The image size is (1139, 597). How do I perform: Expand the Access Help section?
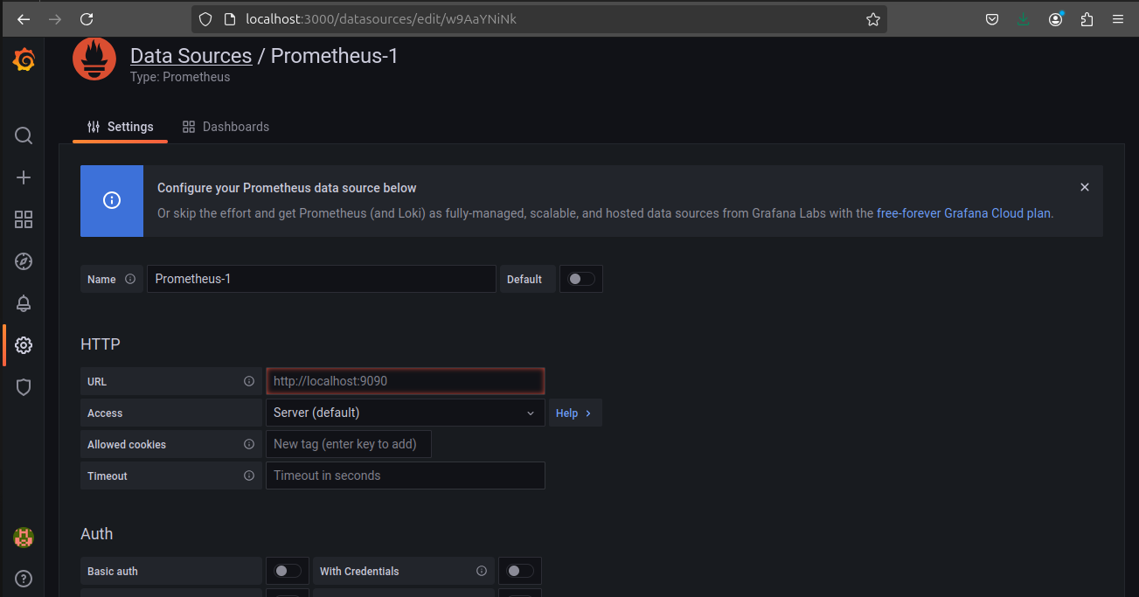tap(575, 413)
